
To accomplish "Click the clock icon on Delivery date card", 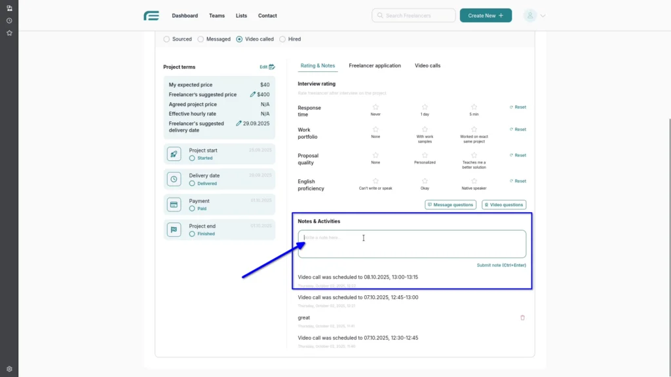I will tap(174, 179).
